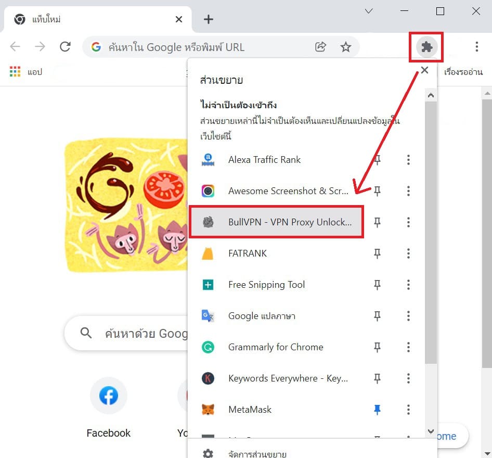492x458 pixels.
Task: Open more options for Free Snipping Tool
Action: [408, 285]
